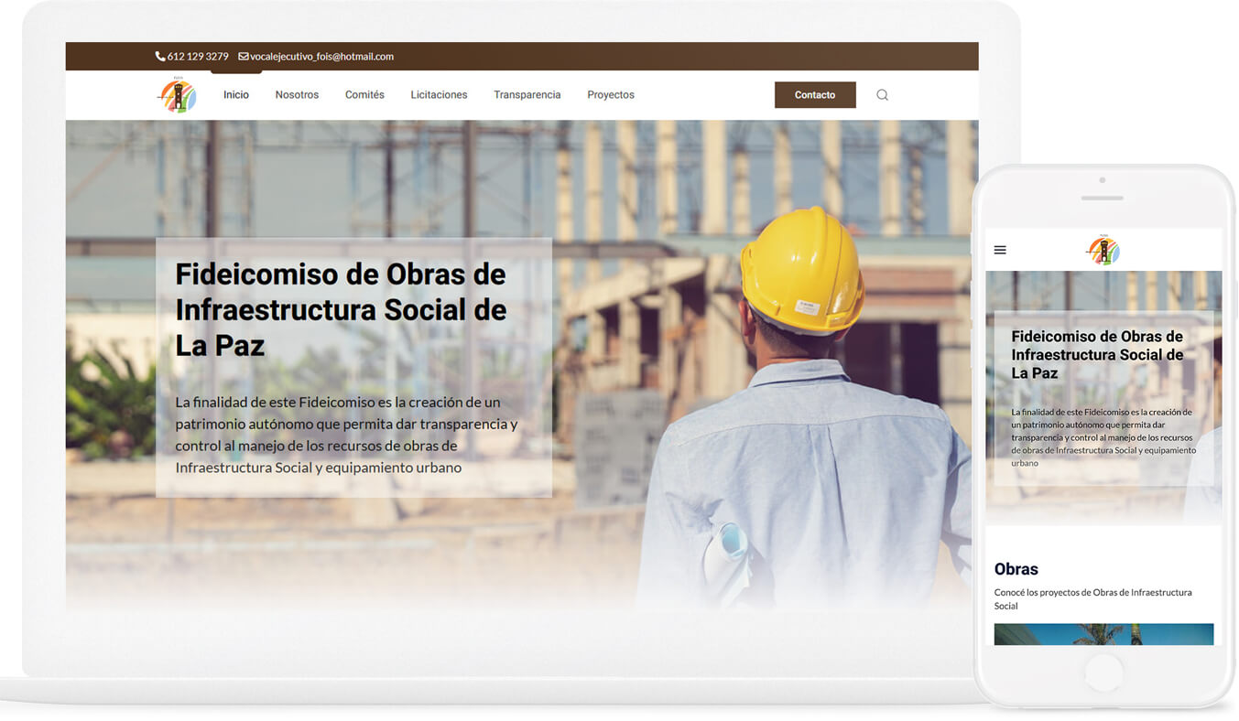Open the Proyectos section
Screen dimensions: 1239x721
tap(610, 94)
